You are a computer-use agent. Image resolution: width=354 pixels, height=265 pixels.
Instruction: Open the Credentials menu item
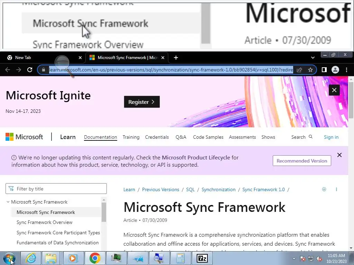[x=157, y=137]
